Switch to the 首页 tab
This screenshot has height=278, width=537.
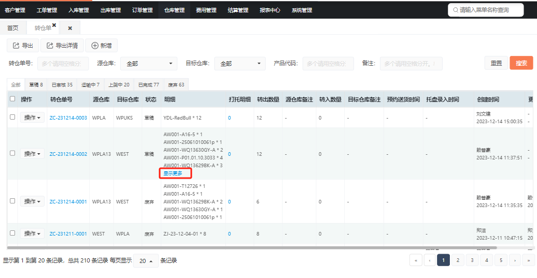[13, 28]
